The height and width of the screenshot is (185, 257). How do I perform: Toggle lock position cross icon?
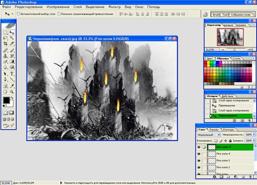click(225, 141)
